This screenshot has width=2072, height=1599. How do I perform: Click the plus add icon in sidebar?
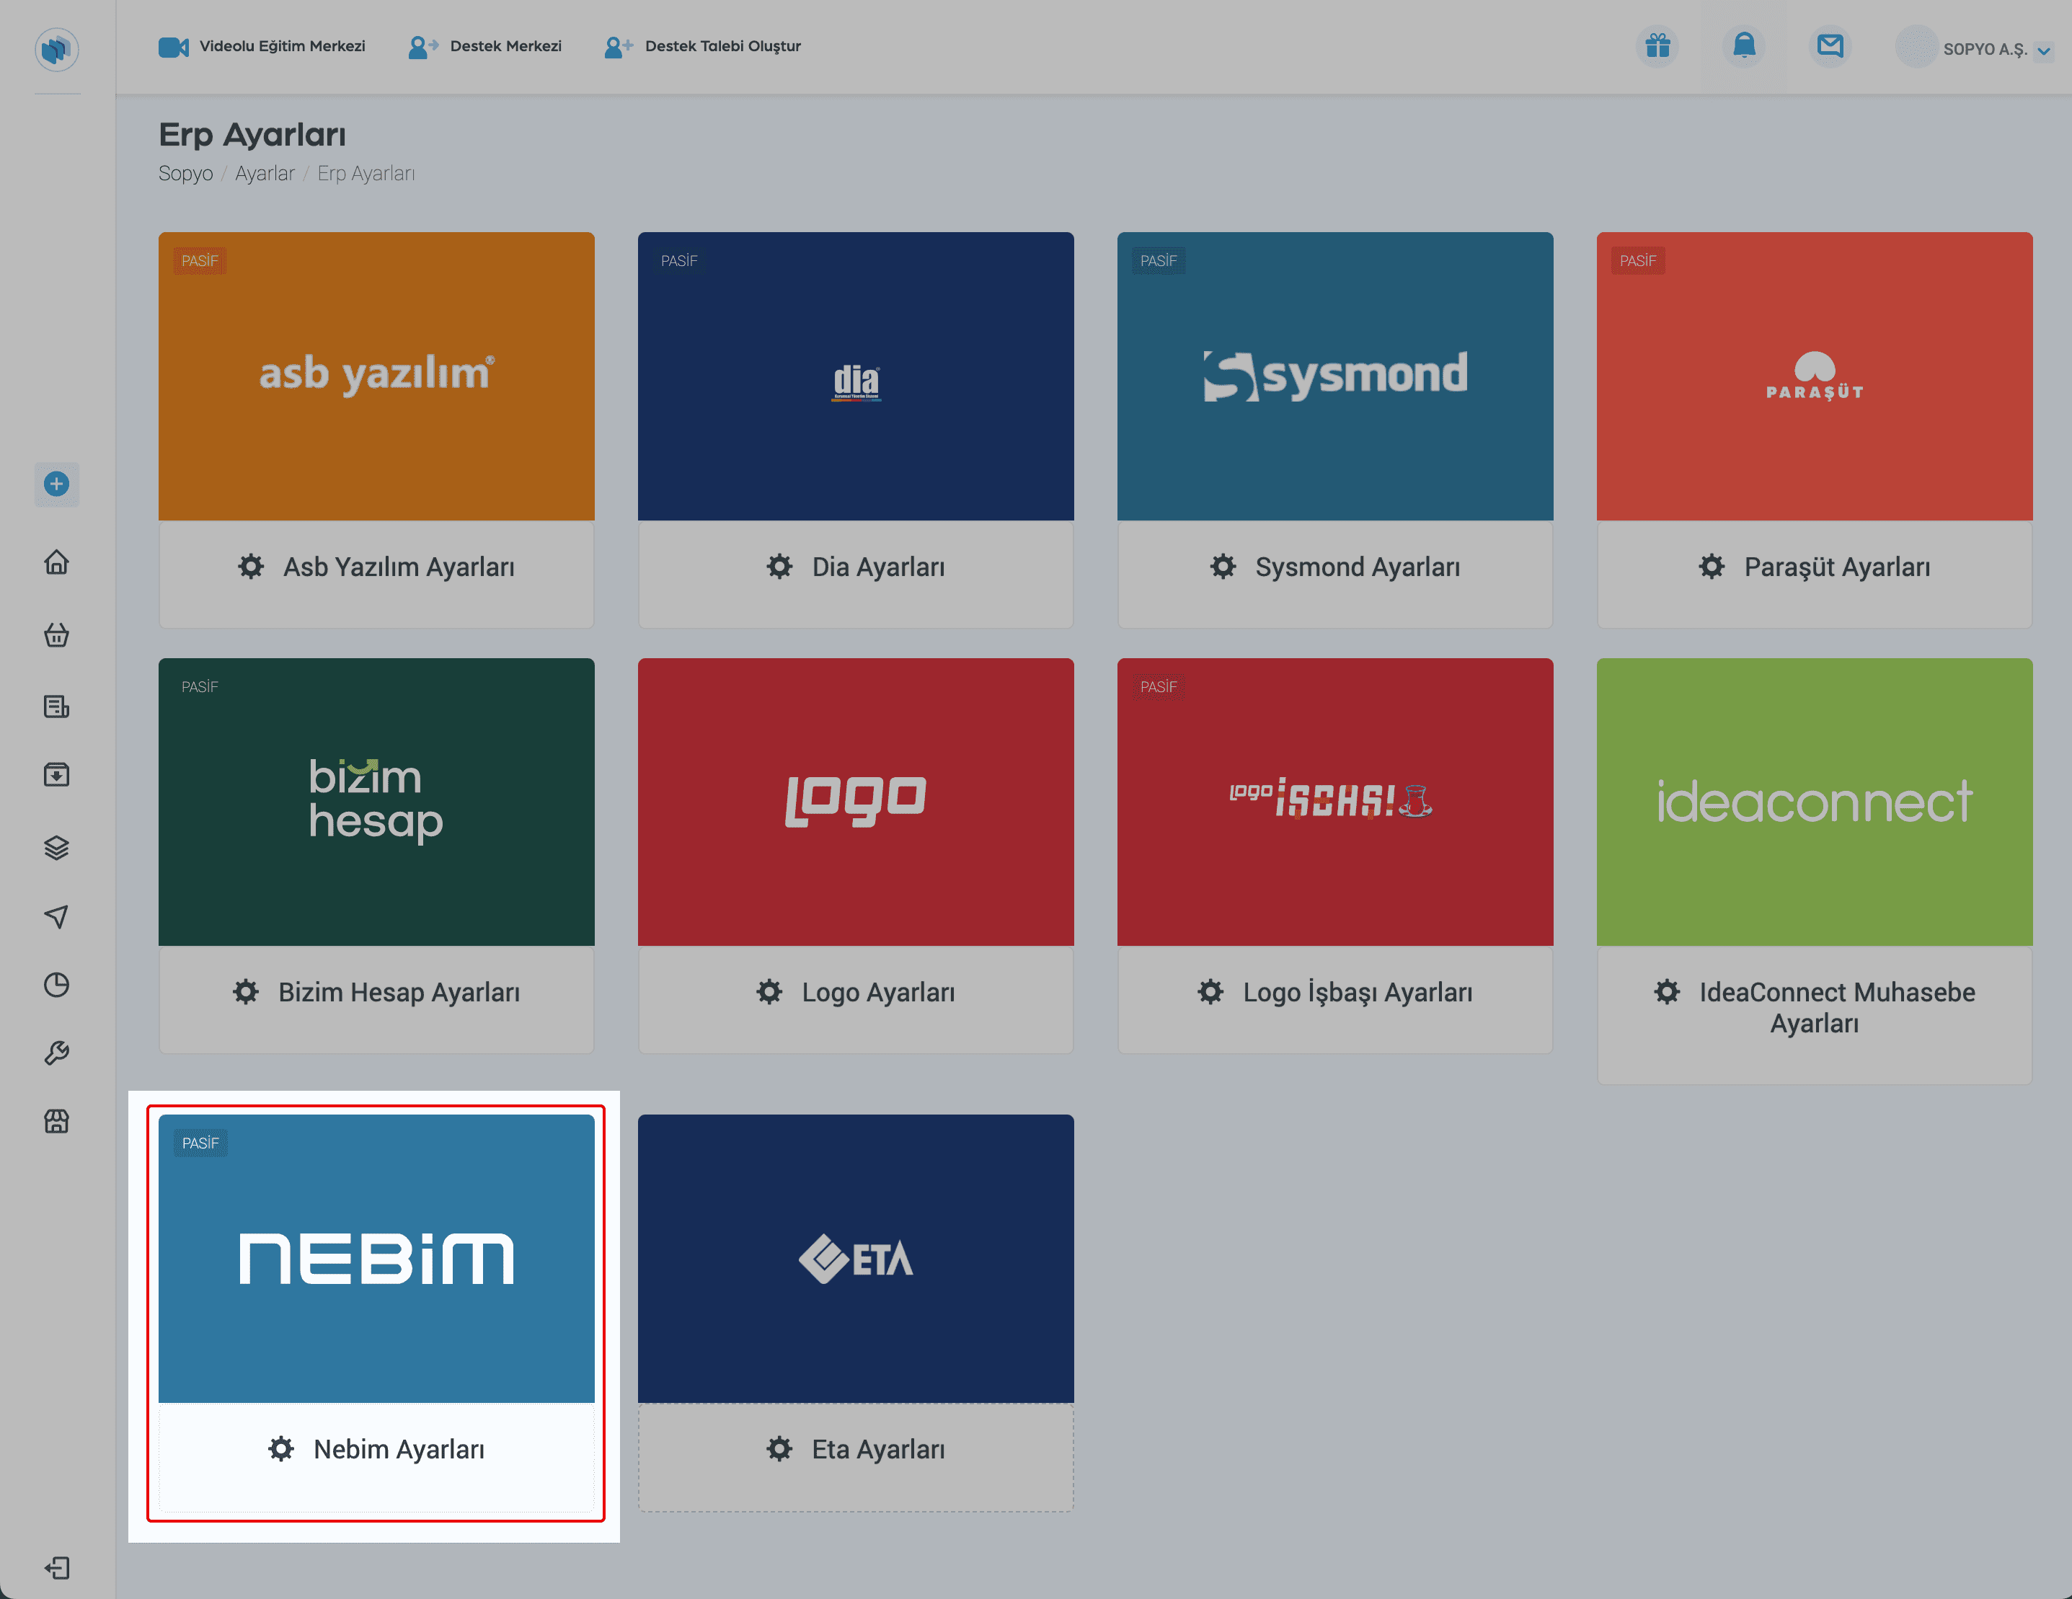57,484
